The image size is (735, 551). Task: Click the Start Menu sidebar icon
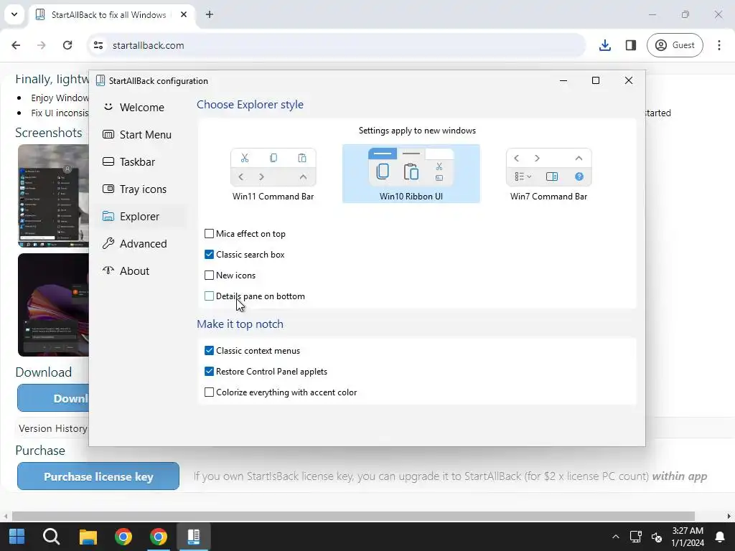[108, 134]
